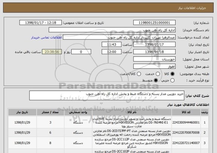Click the شرح کلی نیاز label
The image size is (217, 153).
tap(197, 96)
